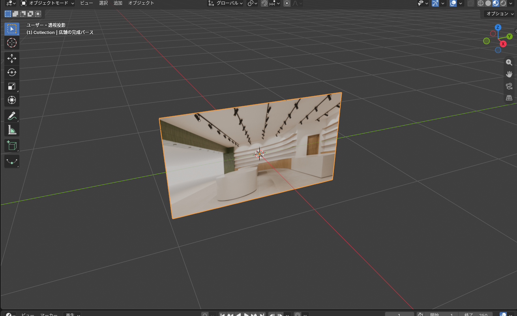This screenshot has height=316, width=517.
Task: Toggle viewport gizmos display
Action: [x=435, y=3]
